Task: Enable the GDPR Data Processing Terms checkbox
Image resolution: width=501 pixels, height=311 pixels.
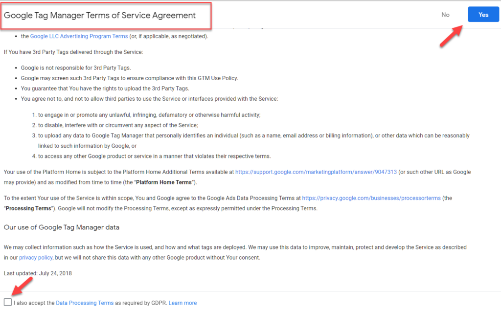Action: 8,302
